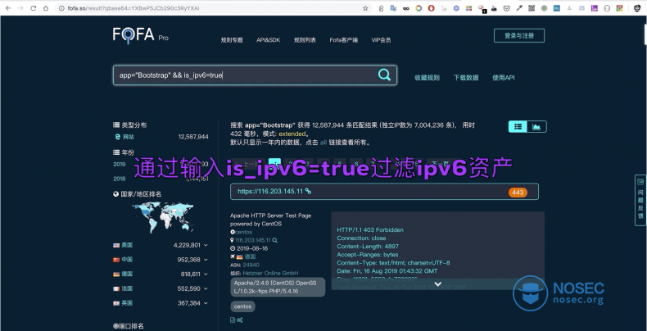
Task: Select the 网站 type filter
Action: coord(128,137)
